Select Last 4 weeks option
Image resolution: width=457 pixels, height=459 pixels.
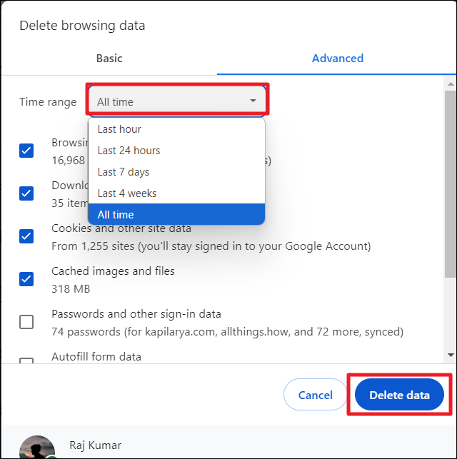[x=127, y=193]
